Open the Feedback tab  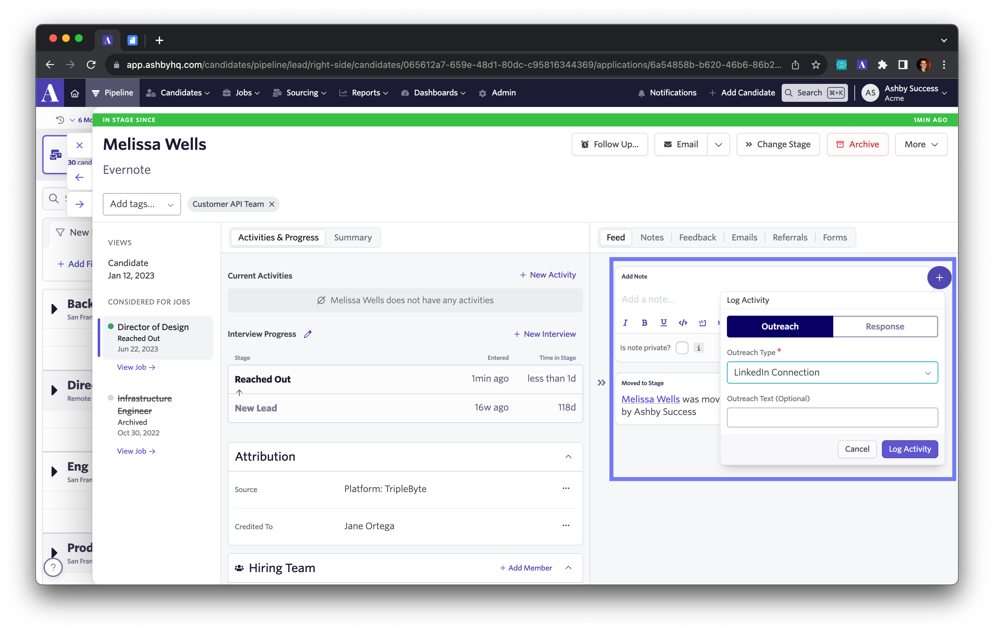click(697, 237)
